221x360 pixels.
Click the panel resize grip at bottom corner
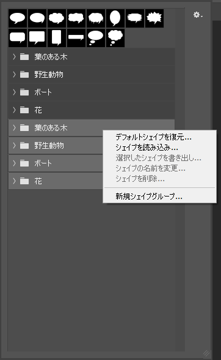206,353
